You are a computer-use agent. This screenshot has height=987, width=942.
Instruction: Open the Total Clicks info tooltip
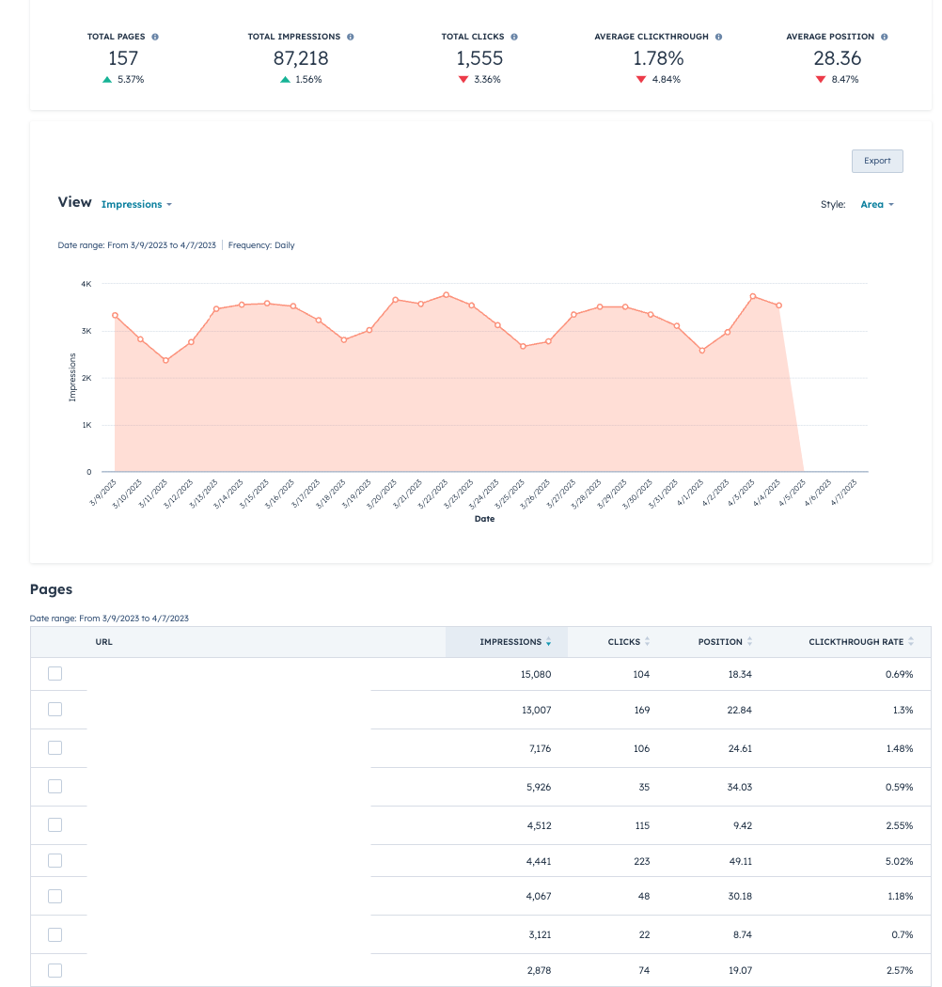coord(515,37)
